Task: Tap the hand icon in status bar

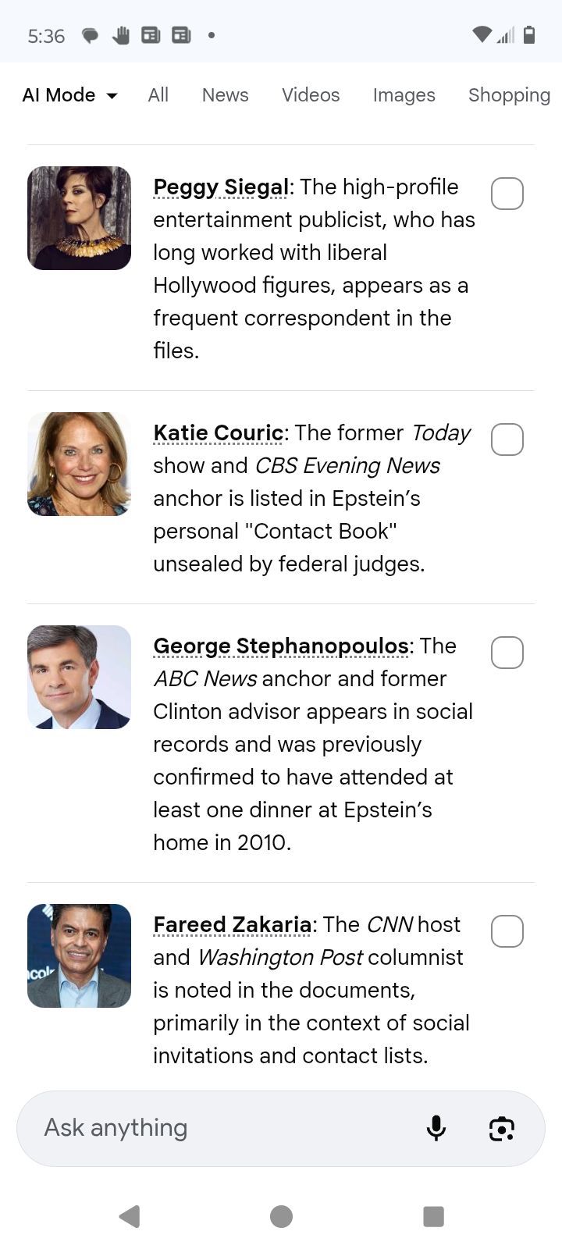Action: coord(120,35)
